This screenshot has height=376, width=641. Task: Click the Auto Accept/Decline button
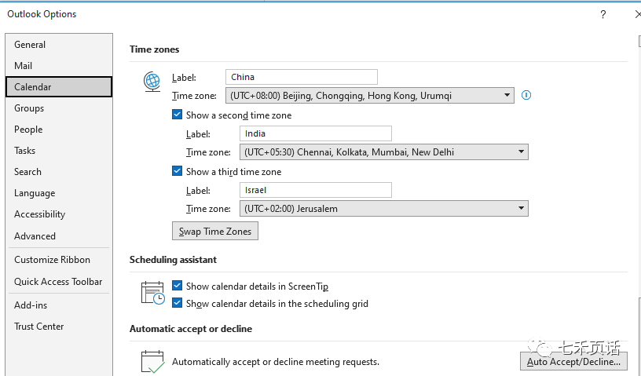pyautogui.click(x=573, y=361)
